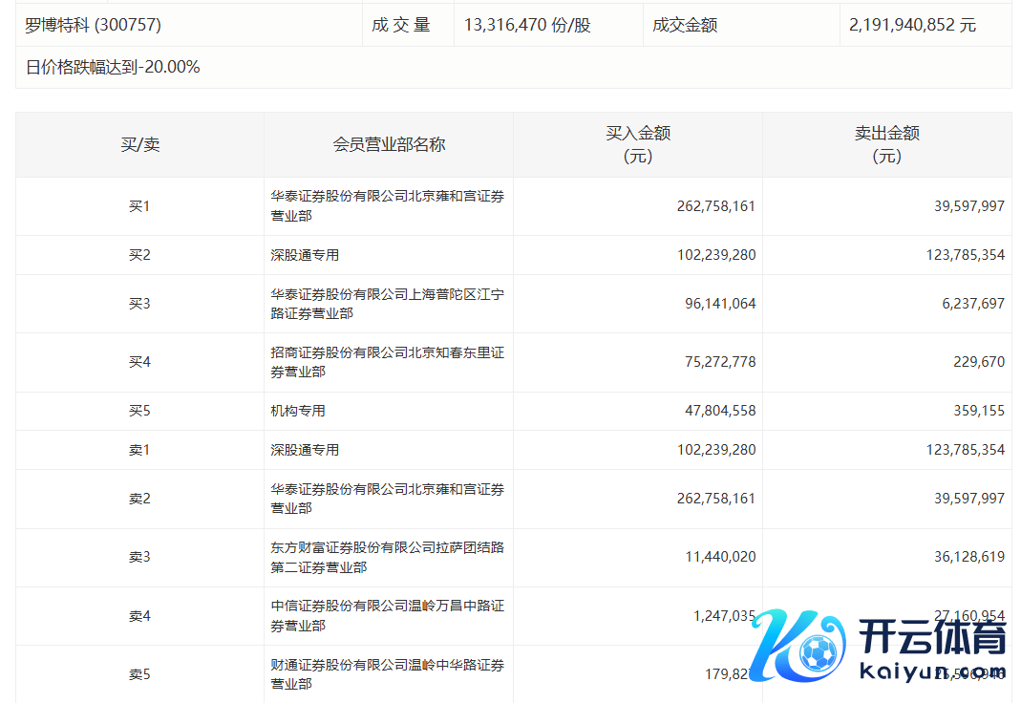
Task: Select 机构专用 in the 买5 row
Action: click(x=298, y=411)
